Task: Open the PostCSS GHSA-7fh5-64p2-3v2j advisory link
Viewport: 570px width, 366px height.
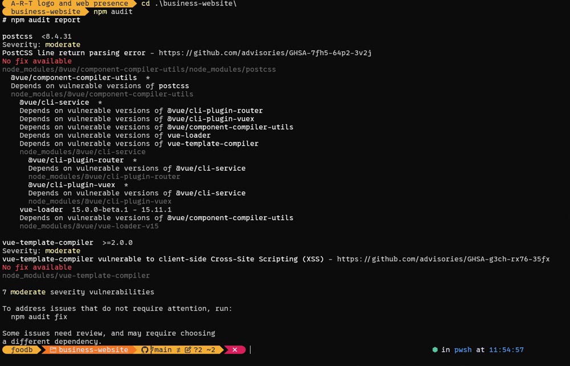Action: tap(265, 53)
